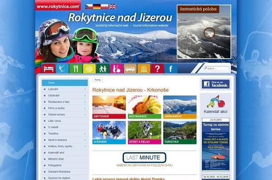The height and width of the screenshot is (180, 272).
Task: Open the pink bowling sport icon
Action: [116, 69]
